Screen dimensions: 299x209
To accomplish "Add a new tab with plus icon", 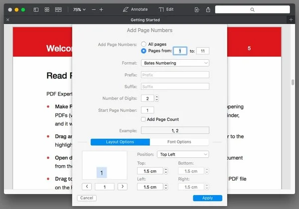I will [x=291, y=20].
